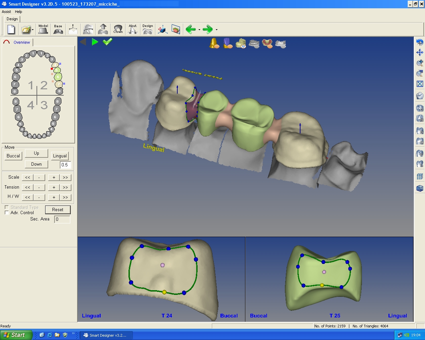Switch to distal view (tooth D)
This screenshot has height=340, width=425.
click(420, 131)
